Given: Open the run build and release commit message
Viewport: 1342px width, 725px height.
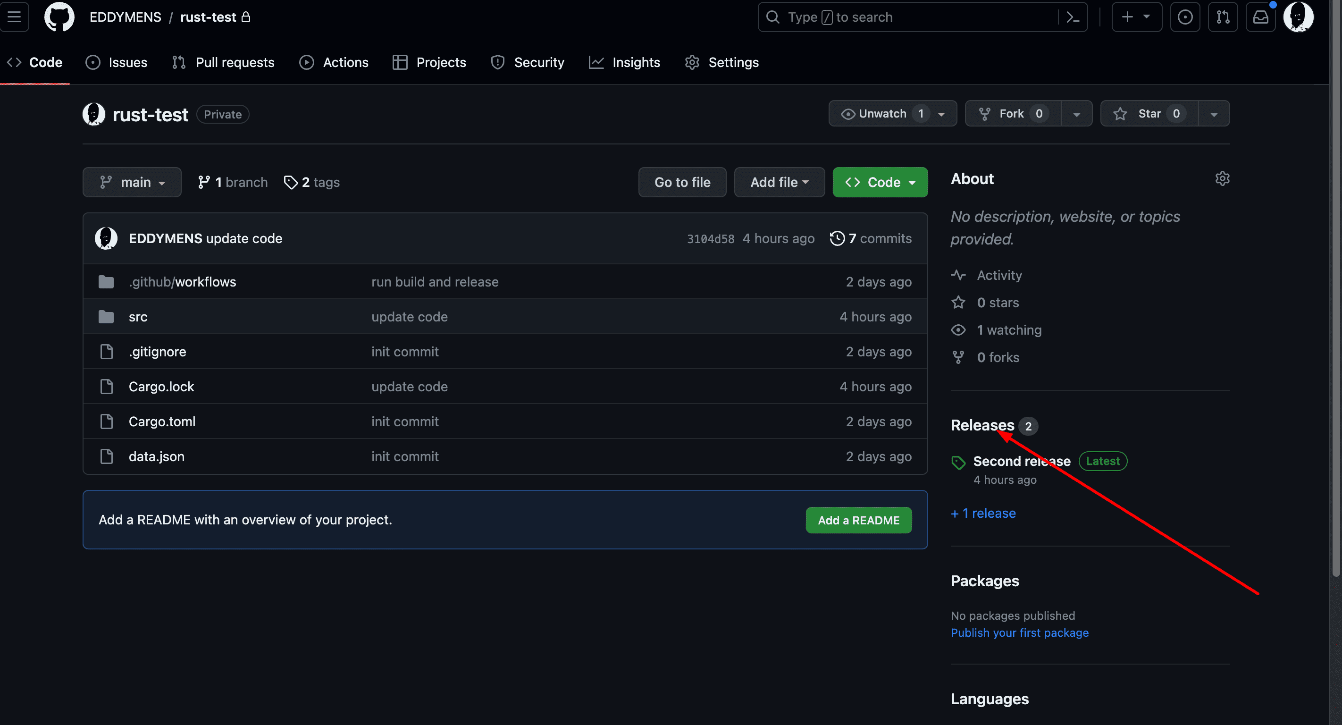Looking at the screenshot, I should 435,282.
